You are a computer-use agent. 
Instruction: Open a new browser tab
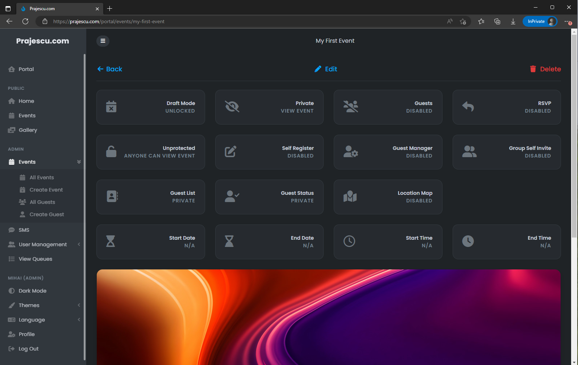[x=110, y=8]
